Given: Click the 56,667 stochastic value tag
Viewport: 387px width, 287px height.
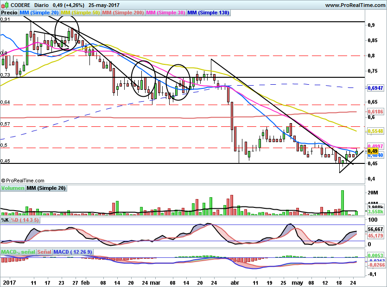Looking at the screenshot, I should click(375, 229).
